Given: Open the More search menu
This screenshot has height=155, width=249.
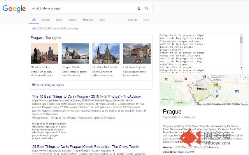Looking at the screenshot, I should click(x=102, y=20).
